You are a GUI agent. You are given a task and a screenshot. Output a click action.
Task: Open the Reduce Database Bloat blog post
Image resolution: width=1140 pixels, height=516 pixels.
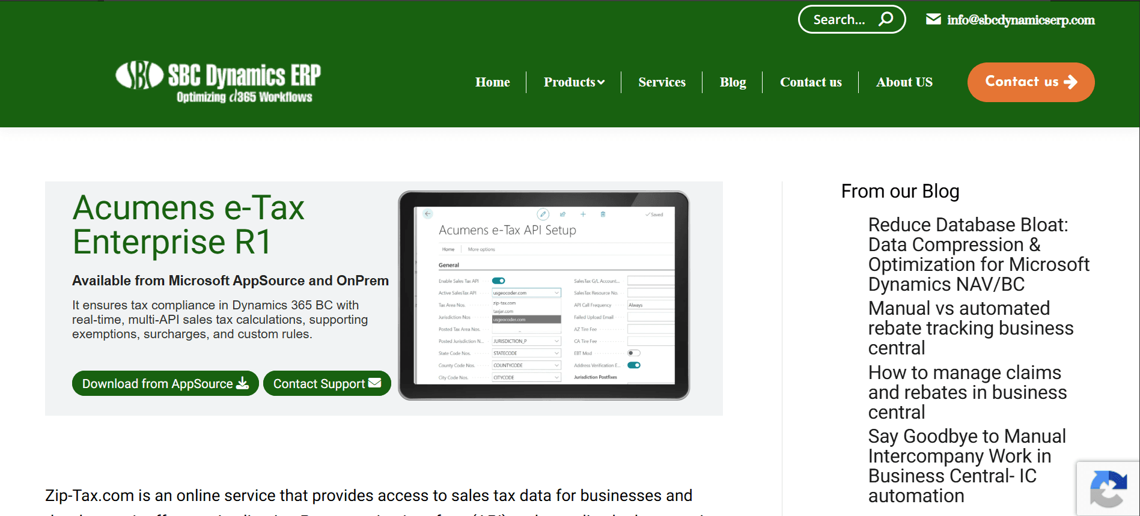point(979,254)
